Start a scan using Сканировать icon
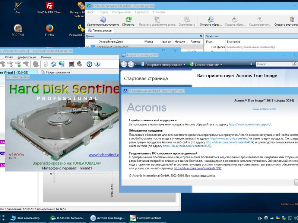The image size is (298, 223). [x=187, y=21]
